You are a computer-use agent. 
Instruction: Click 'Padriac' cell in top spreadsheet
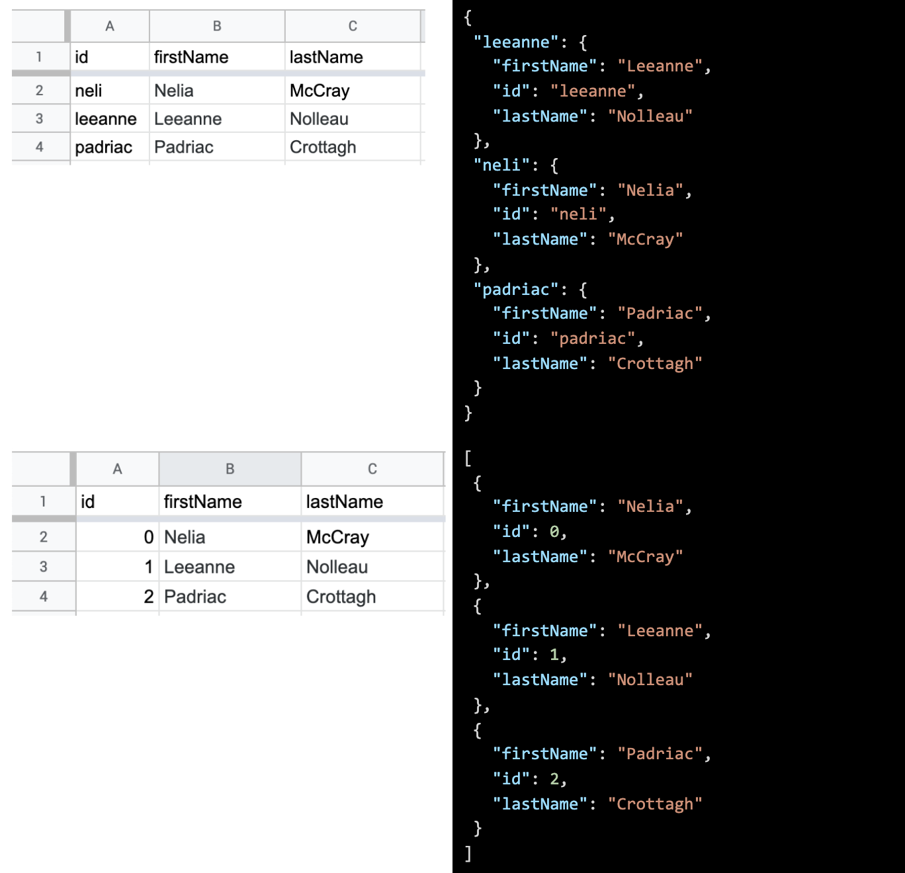(x=217, y=147)
